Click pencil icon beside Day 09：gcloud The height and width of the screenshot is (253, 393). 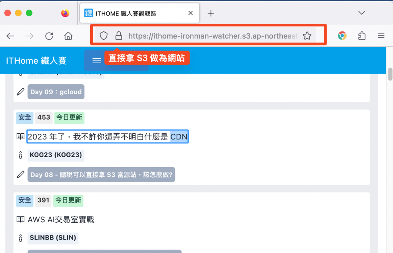point(21,92)
